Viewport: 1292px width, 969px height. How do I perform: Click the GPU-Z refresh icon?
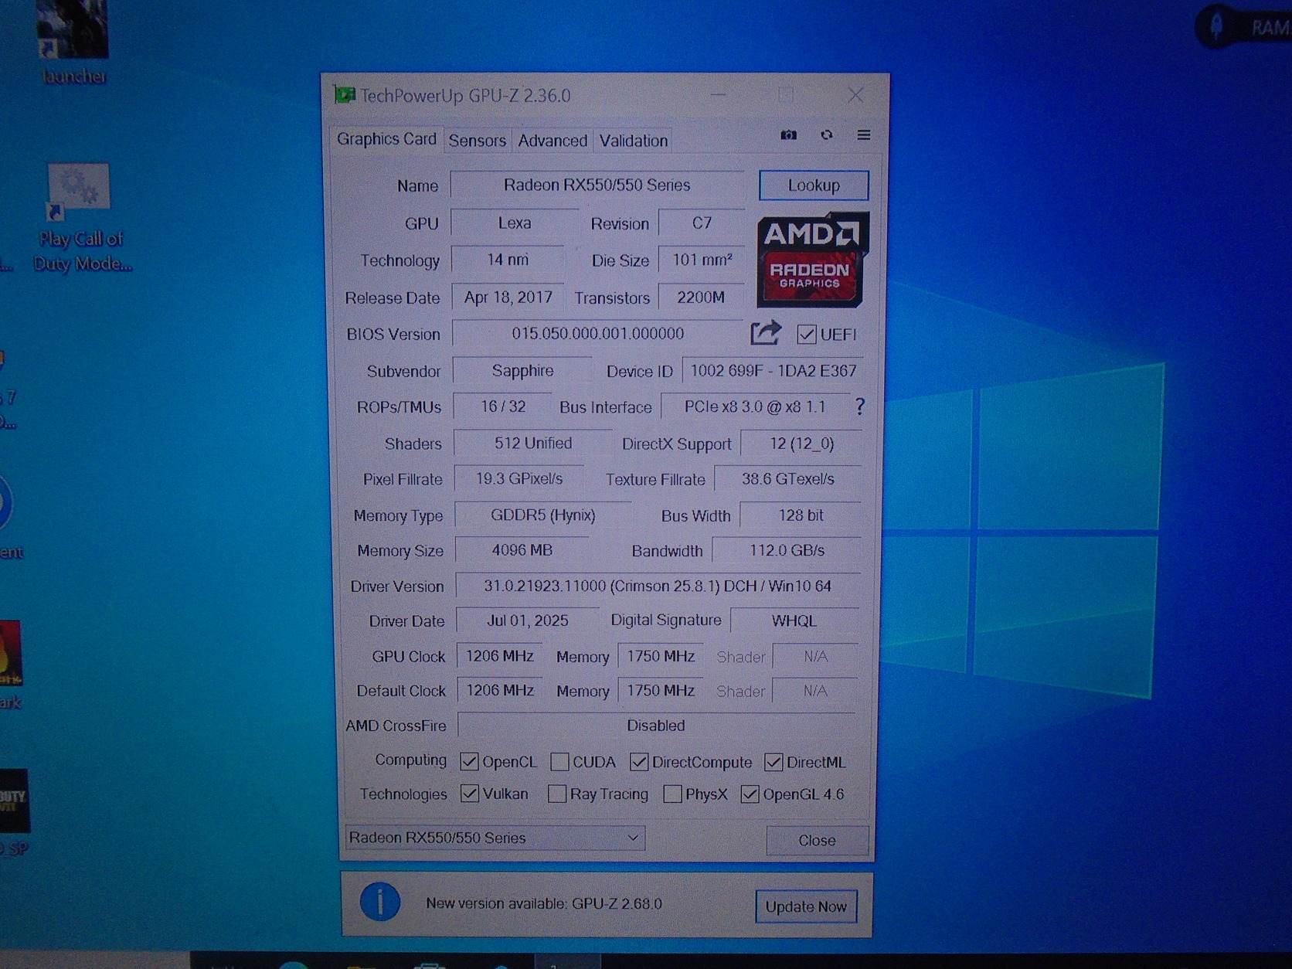826,135
